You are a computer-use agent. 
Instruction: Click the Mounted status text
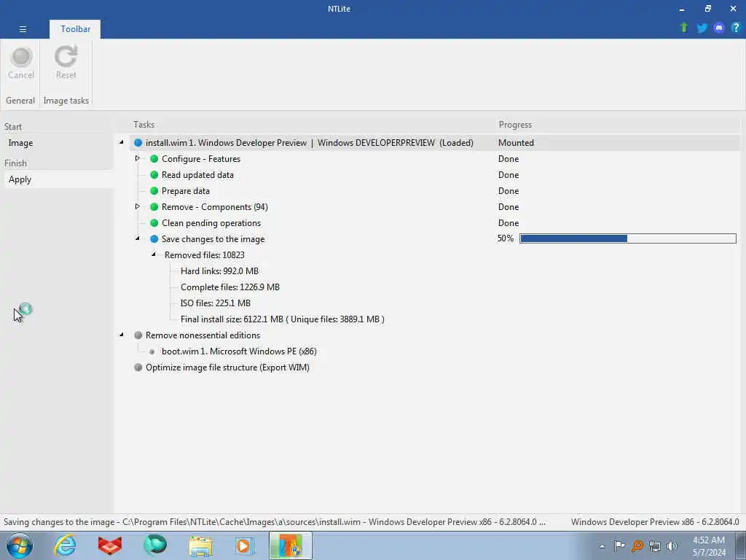point(516,143)
